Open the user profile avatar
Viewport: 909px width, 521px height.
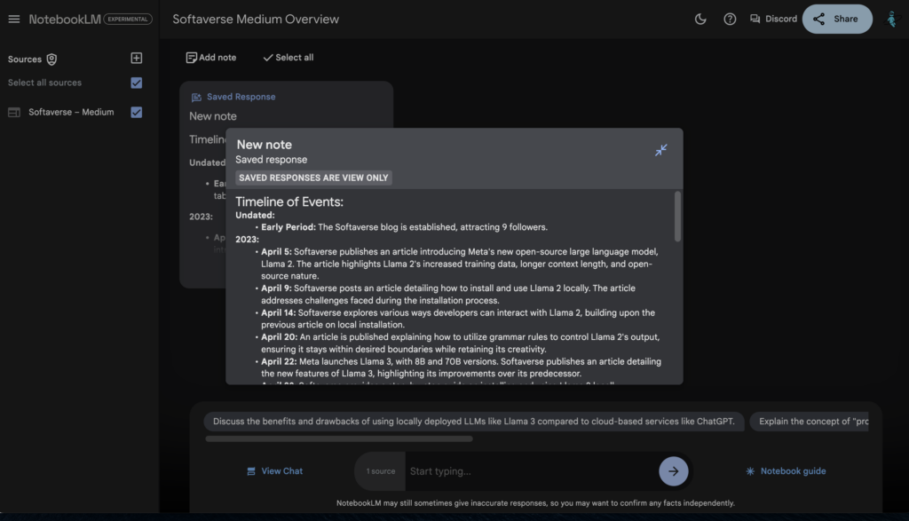pos(890,19)
